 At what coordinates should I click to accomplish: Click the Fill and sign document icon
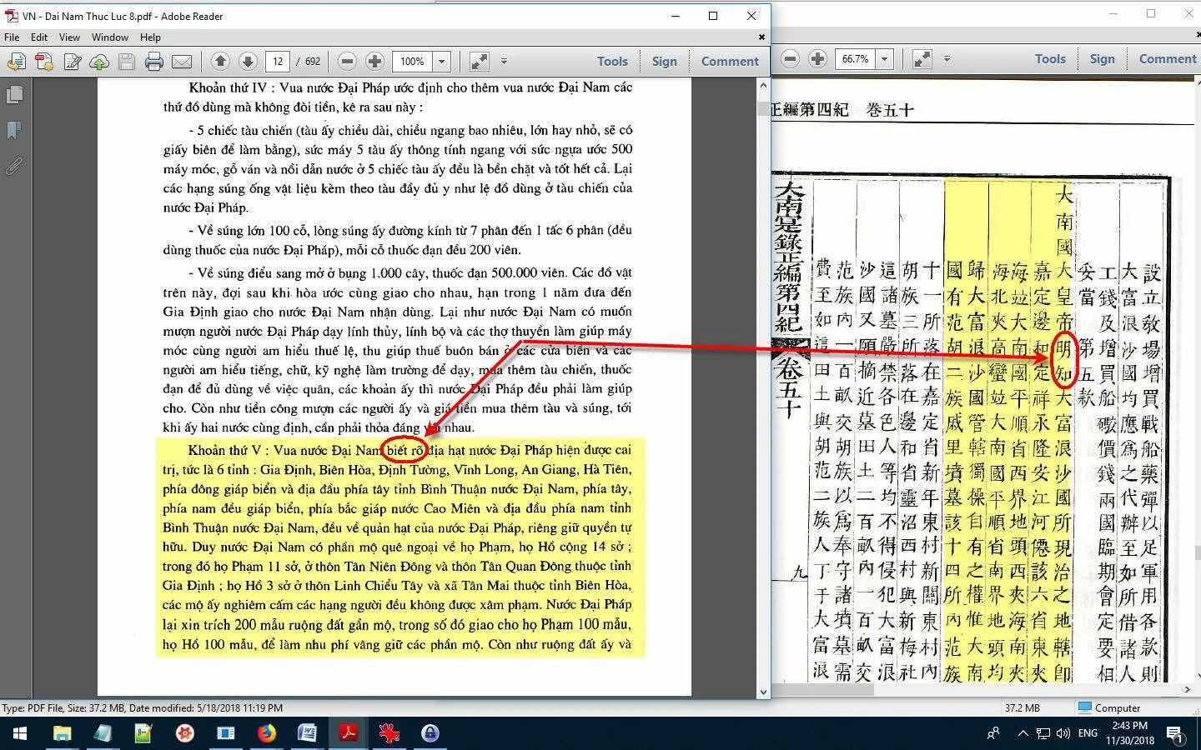click(73, 62)
